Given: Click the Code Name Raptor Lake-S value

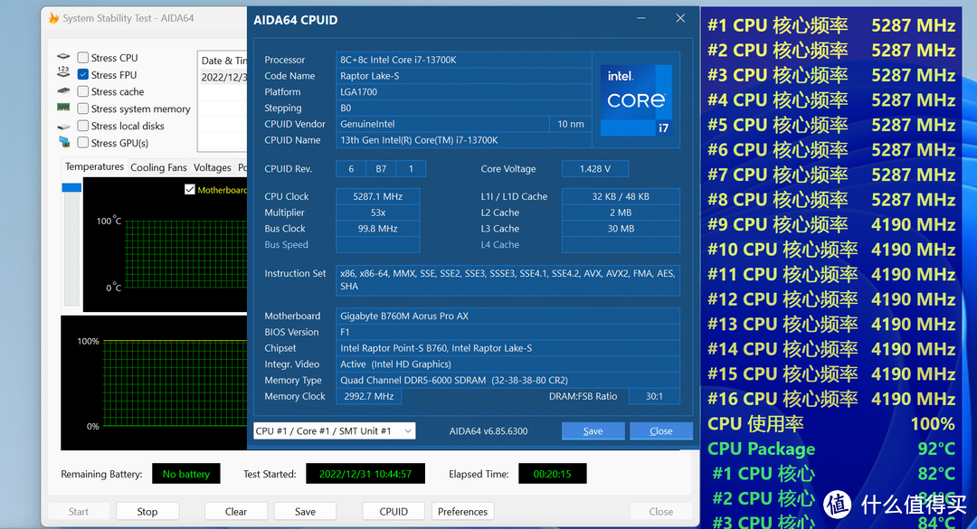Looking at the screenshot, I should [463, 76].
